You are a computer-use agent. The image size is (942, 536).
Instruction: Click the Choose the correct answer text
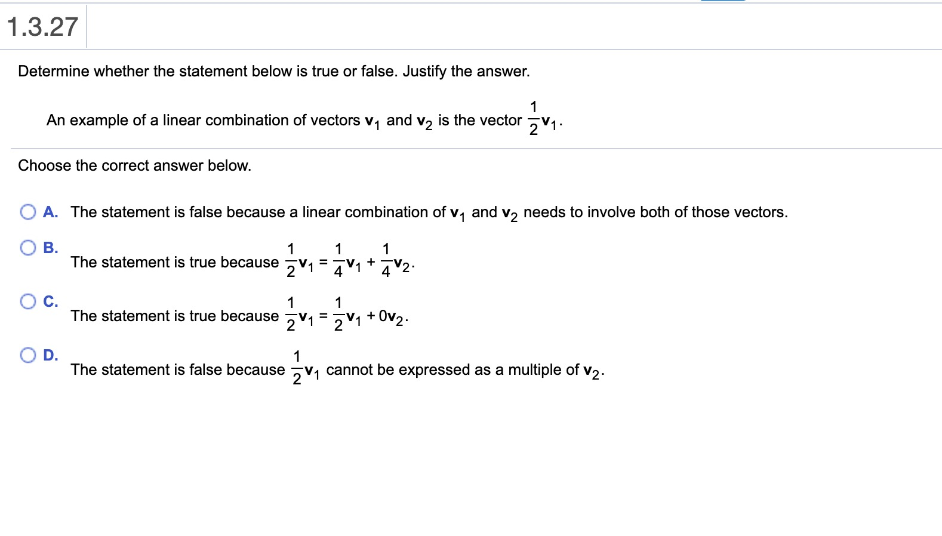click(134, 165)
